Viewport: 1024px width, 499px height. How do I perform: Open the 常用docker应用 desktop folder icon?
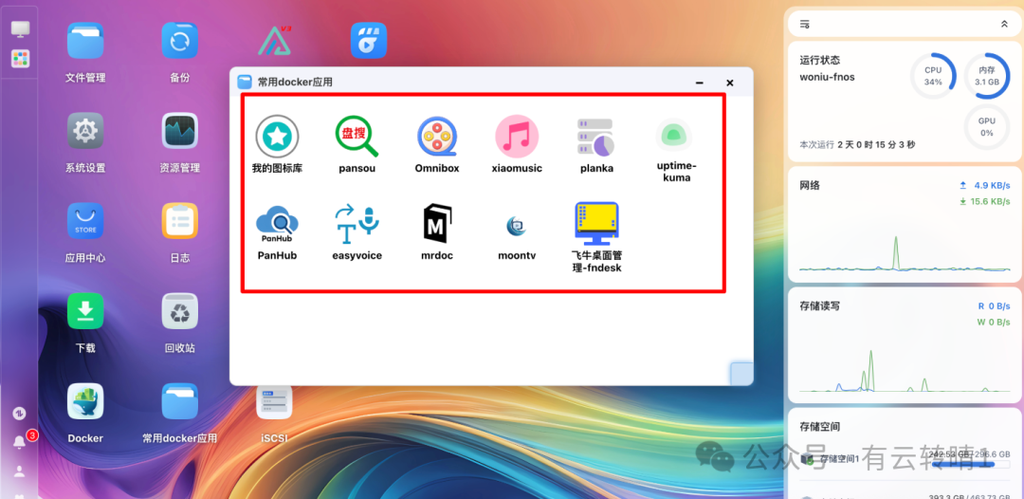pyautogui.click(x=179, y=401)
